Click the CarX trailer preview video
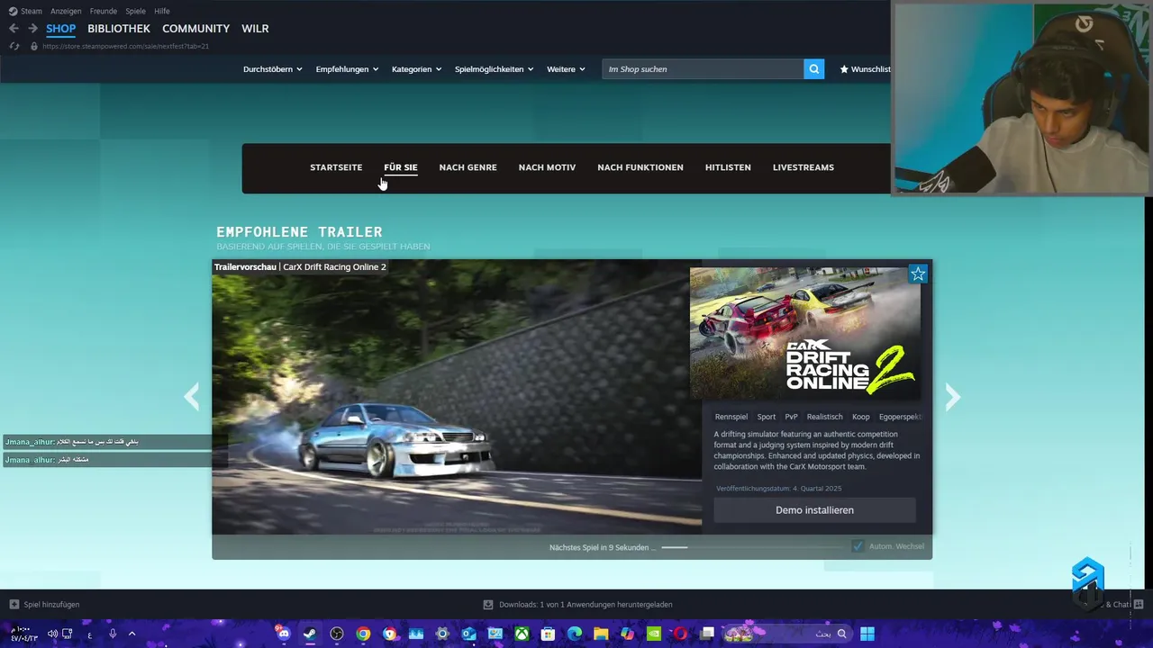Screen dimensions: 1153x648 [x=457, y=397]
